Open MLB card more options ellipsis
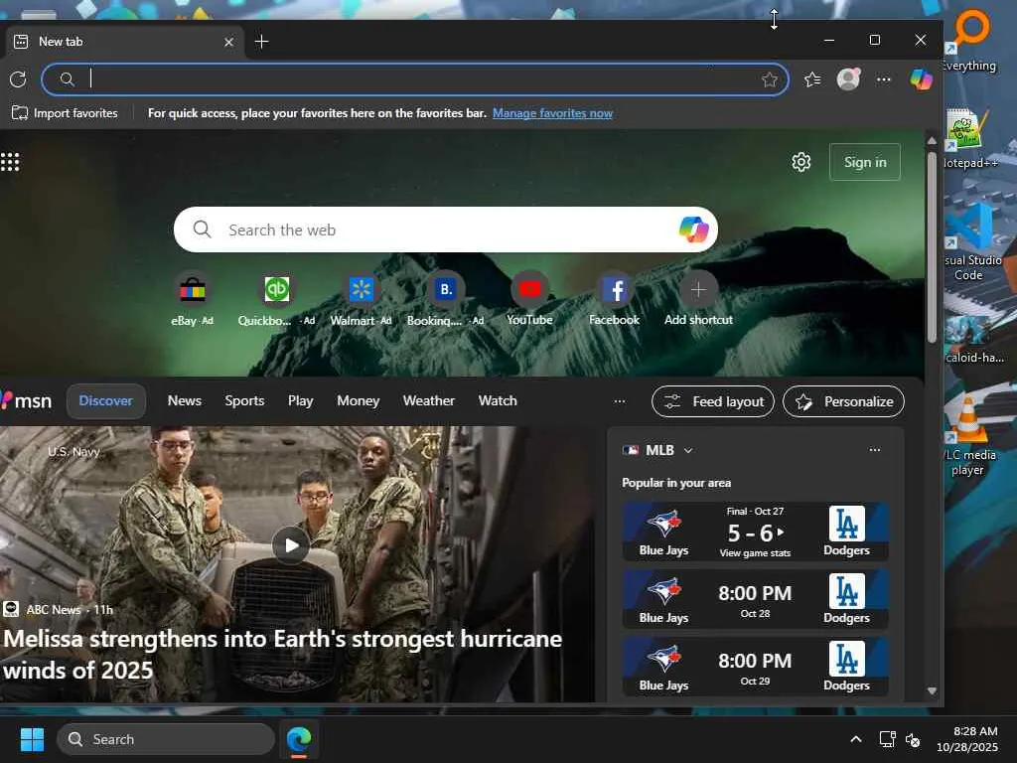 tap(874, 450)
